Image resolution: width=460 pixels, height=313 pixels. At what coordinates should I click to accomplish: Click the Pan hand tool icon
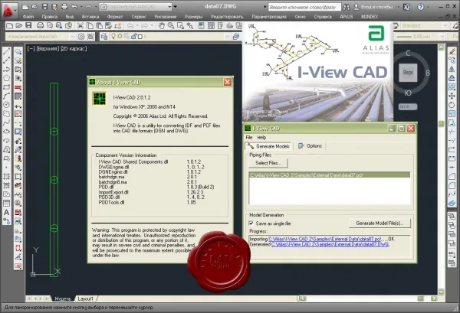coord(161,26)
